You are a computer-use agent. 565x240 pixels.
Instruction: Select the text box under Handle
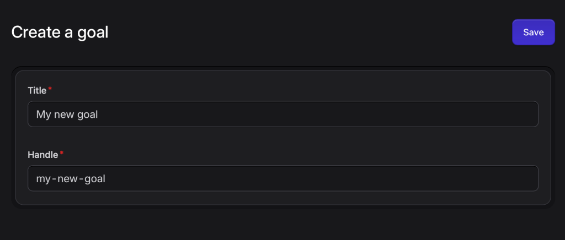click(x=282, y=179)
